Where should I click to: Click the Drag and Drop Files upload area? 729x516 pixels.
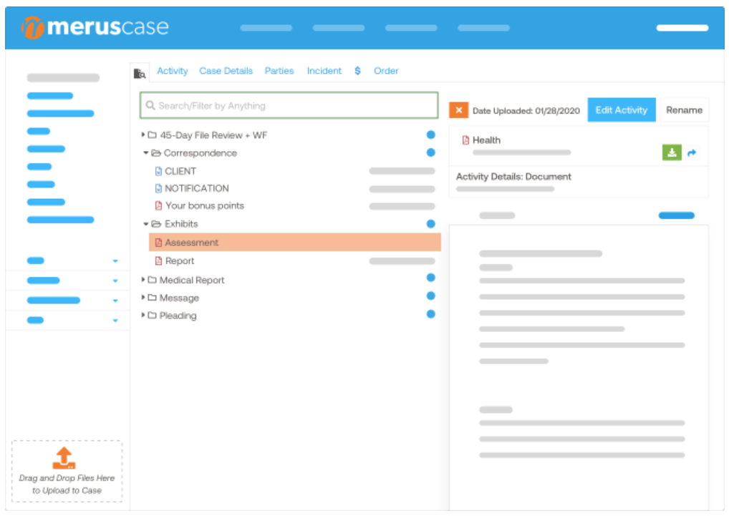(67, 471)
